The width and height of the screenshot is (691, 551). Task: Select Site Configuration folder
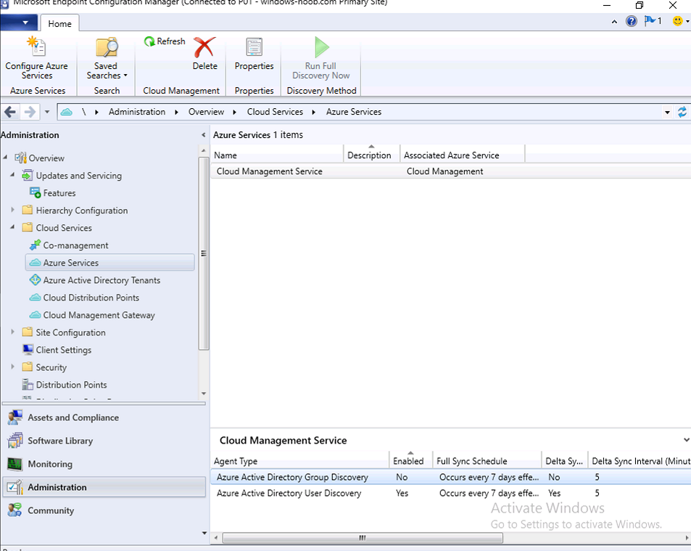coord(70,332)
